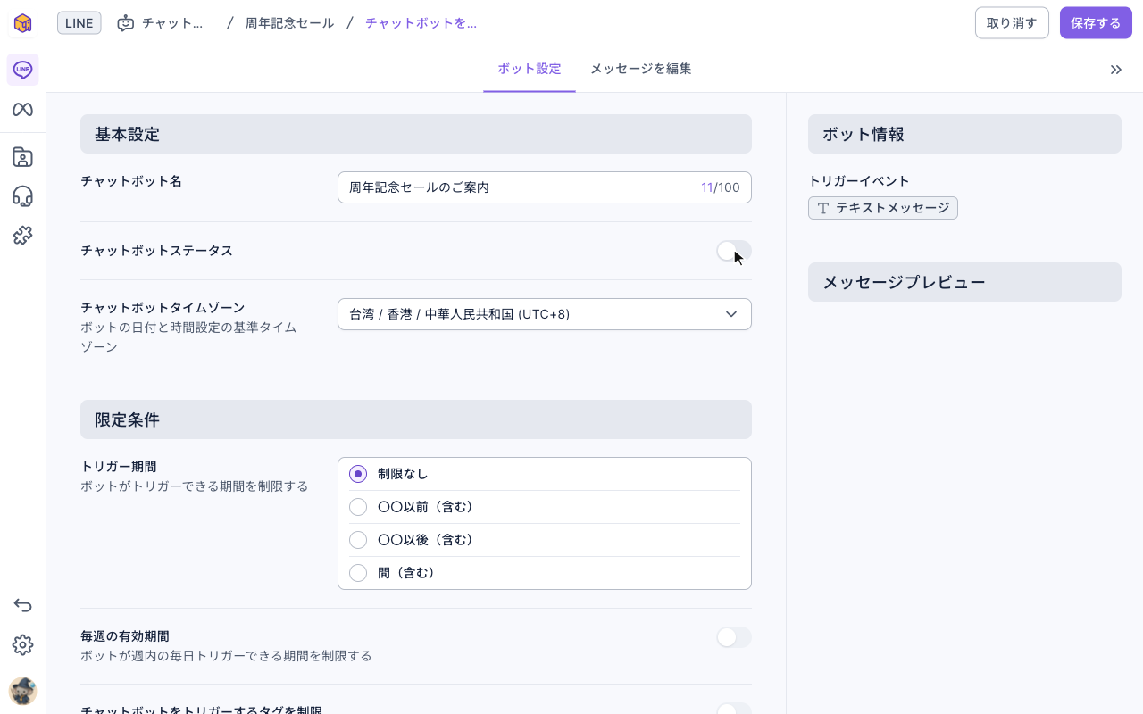Viewport: 1143px width, 714px height.
Task: Click the チャットボット名 input field
Action: 545,187
